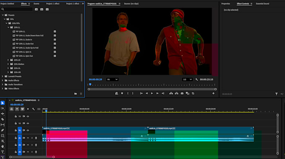Image resolution: width=285 pixels, height=159 pixels.
Task: Show hidden panel tabs overflow arrows
Action: pyautogui.click(x=83, y=4)
